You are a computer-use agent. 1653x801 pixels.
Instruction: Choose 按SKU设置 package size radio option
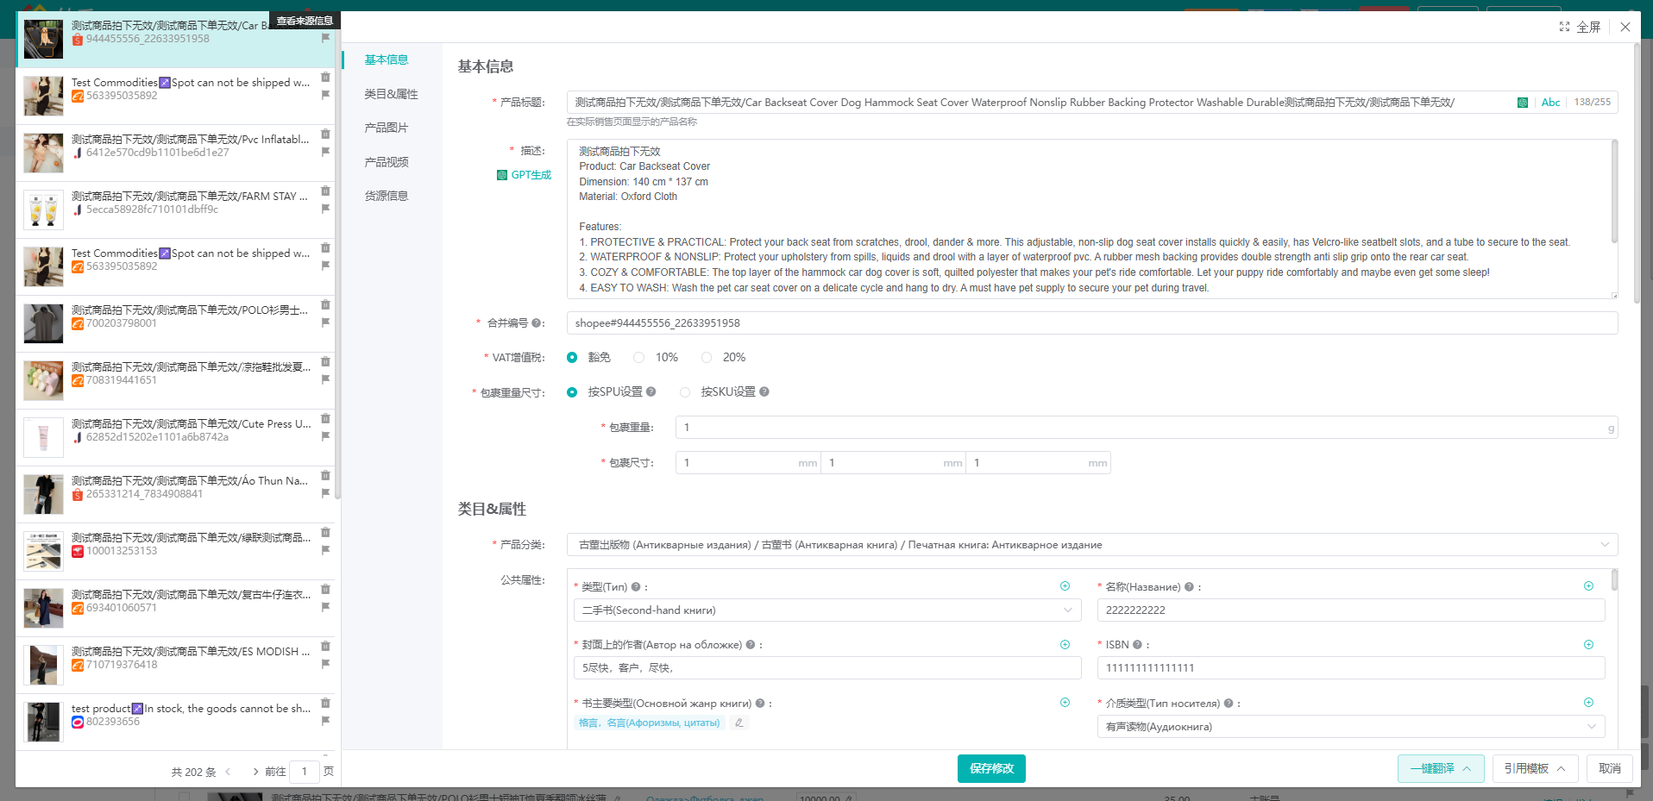(685, 392)
